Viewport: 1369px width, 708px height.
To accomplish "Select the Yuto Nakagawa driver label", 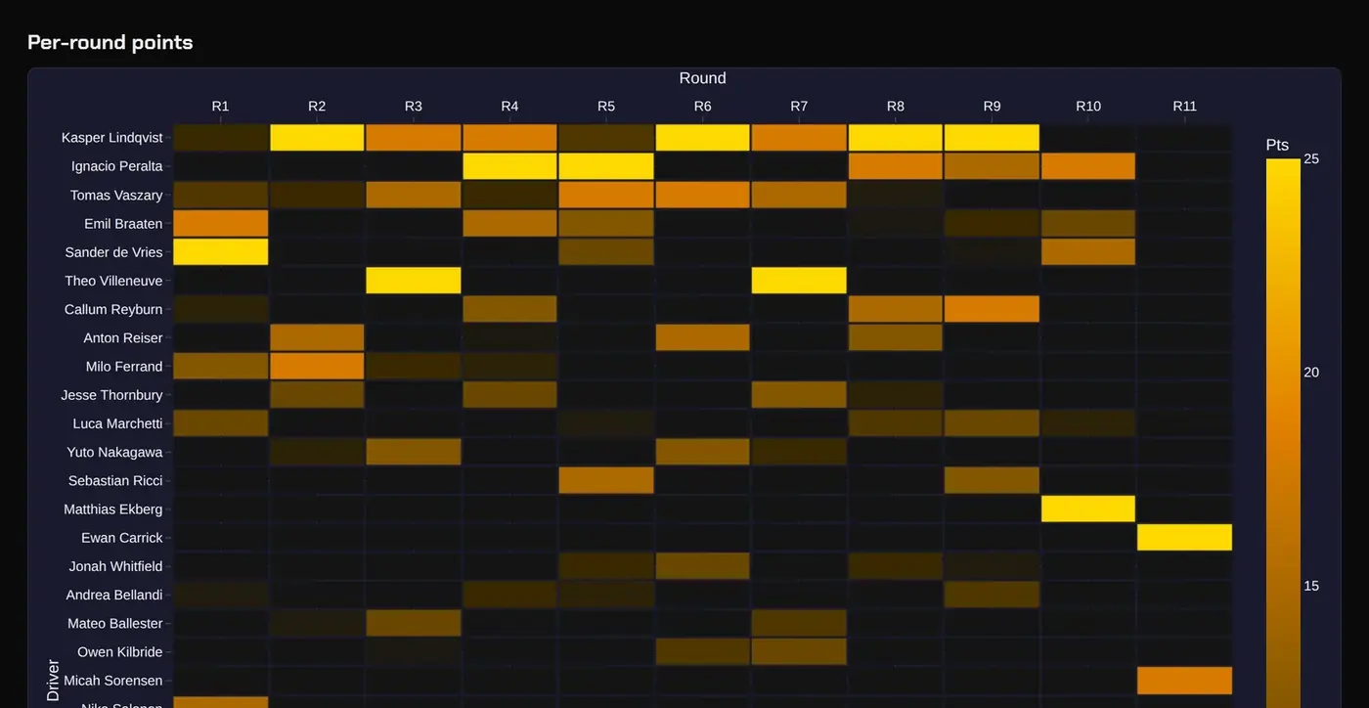I will coord(114,452).
